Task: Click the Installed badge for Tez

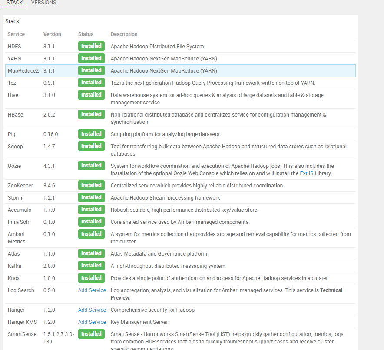Action: pyautogui.click(x=91, y=82)
